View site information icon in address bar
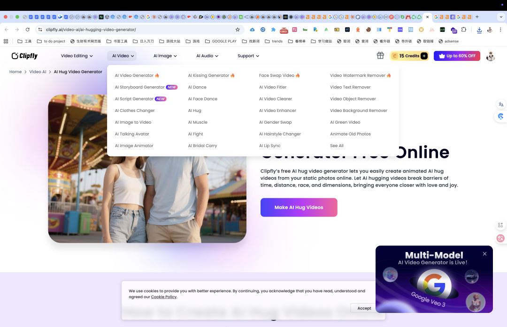507x327 pixels. (x=40, y=30)
